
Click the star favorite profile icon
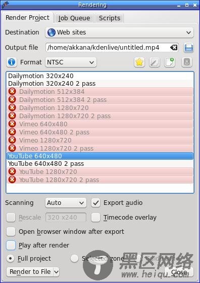[139, 62]
